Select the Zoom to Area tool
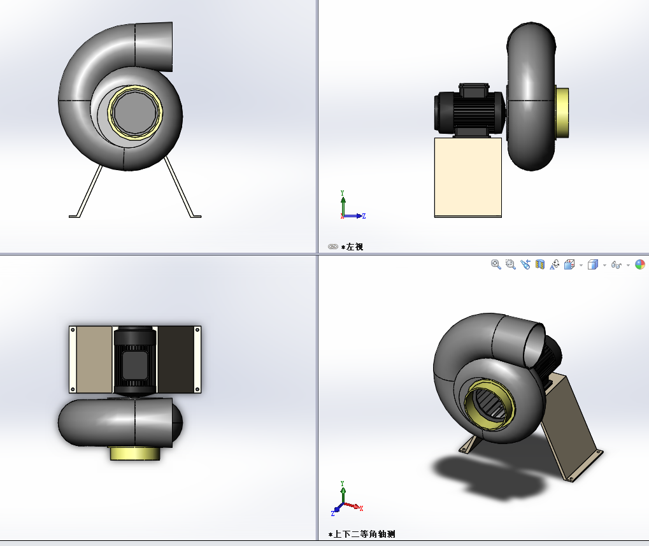This screenshot has width=649, height=546. [x=510, y=264]
